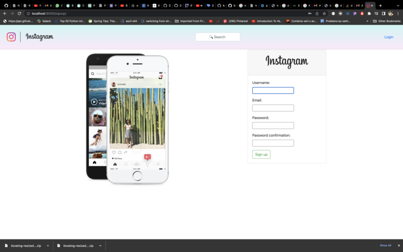
Task: Bookmark this page with the star icon
Action: coord(324,14)
